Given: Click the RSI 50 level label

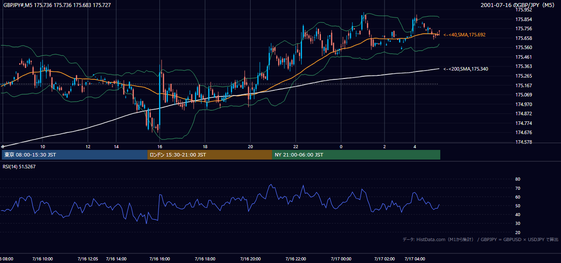Looking at the screenshot, I should tap(518, 206).
